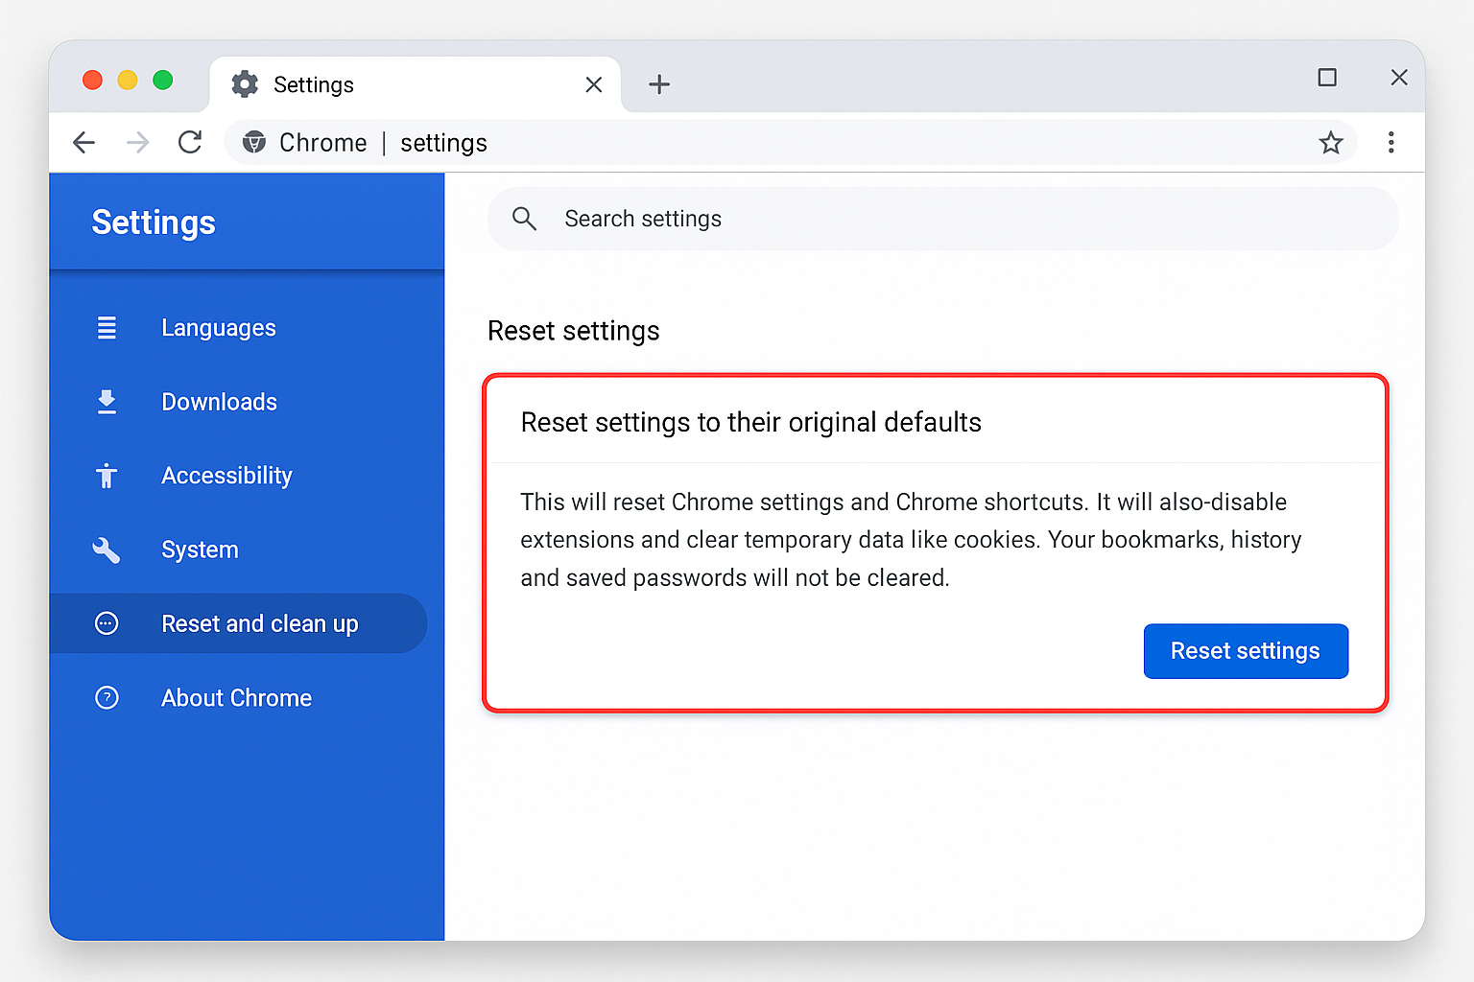The image size is (1474, 982).
Task: Bookmark this page with the star icon
Action: (x=1331, y=142)
